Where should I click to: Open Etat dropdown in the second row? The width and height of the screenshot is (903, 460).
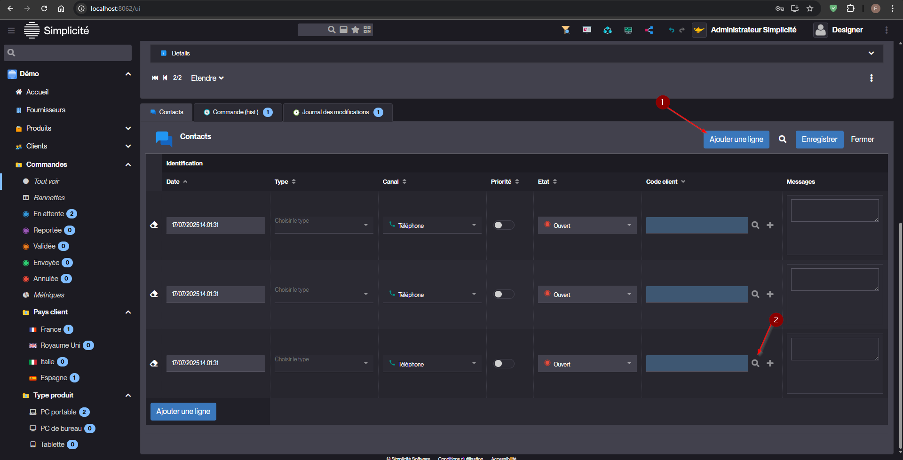(587, 295)
